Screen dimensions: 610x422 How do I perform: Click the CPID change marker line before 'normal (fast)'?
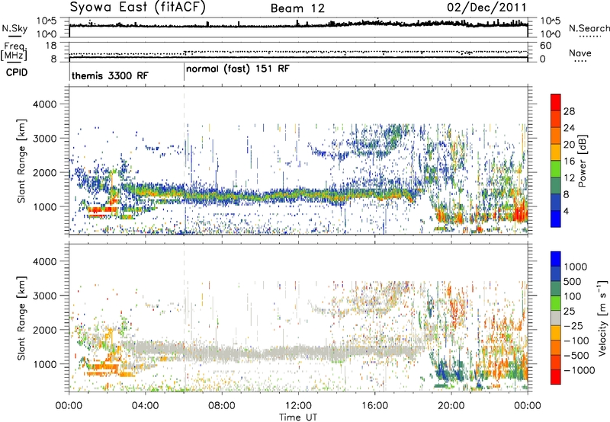tap(184, 71)
